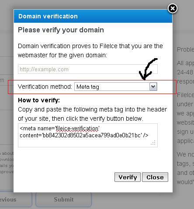194x209 pixels.
Task: Click the hand-drawn black arrow annotation
Action: [x=148, y=69]
